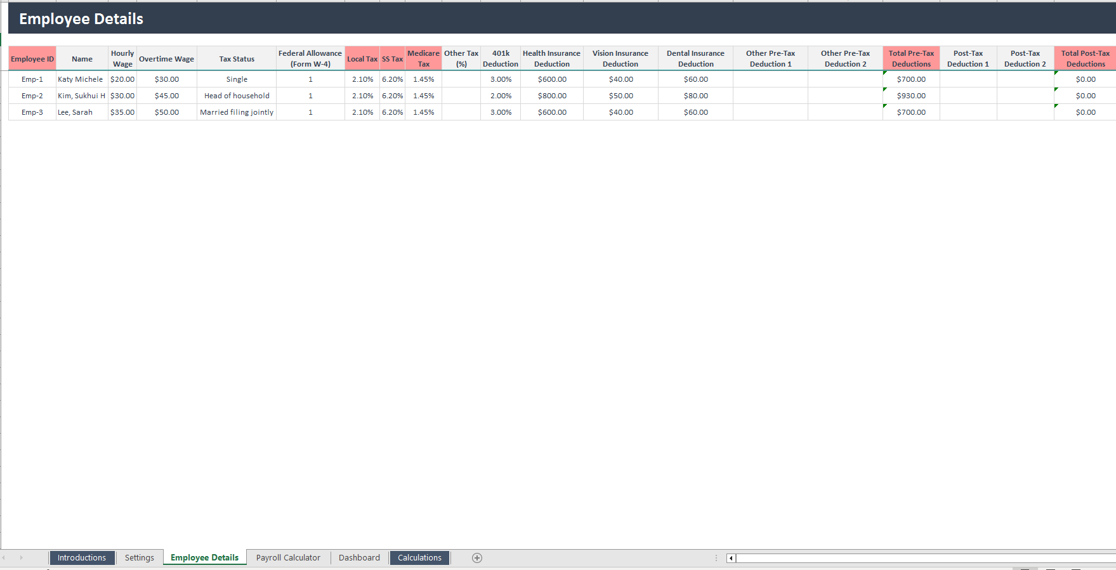Screen dimensions: 1116x570
Task: Switch to the Dashboard sheet tab
Action: pos(359,558)
